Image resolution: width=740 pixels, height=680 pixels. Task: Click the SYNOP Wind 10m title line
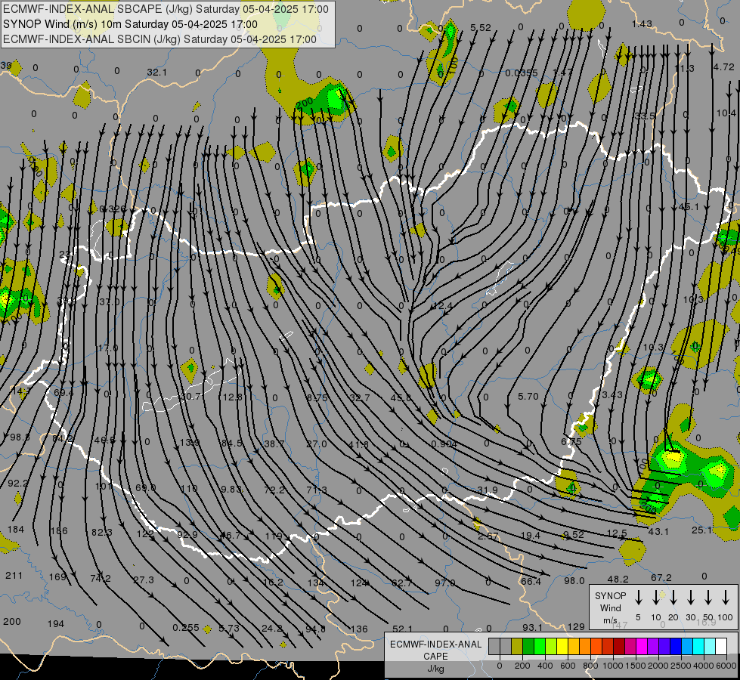pos(130,24)
